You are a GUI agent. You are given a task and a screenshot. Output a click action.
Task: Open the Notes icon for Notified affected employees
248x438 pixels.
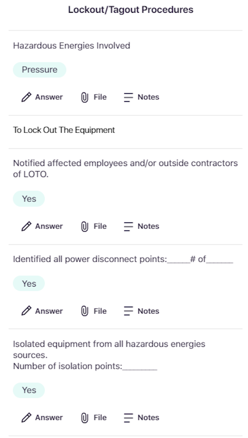tap(128, 226)
